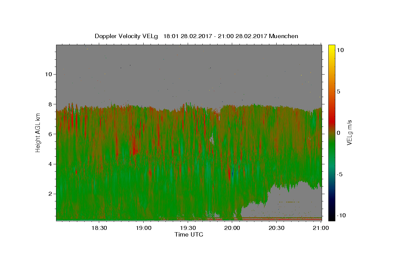Click the 6 km height tick label
The height and width of the screenshot is (265, 398).
(x=50, y=134)
